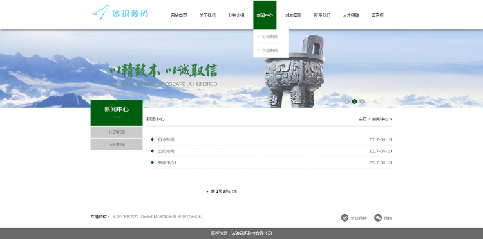Choose 行业新闻 in the dropdown submenu
The height and width of the screenshot is (239, 483).
pos(270,50)
